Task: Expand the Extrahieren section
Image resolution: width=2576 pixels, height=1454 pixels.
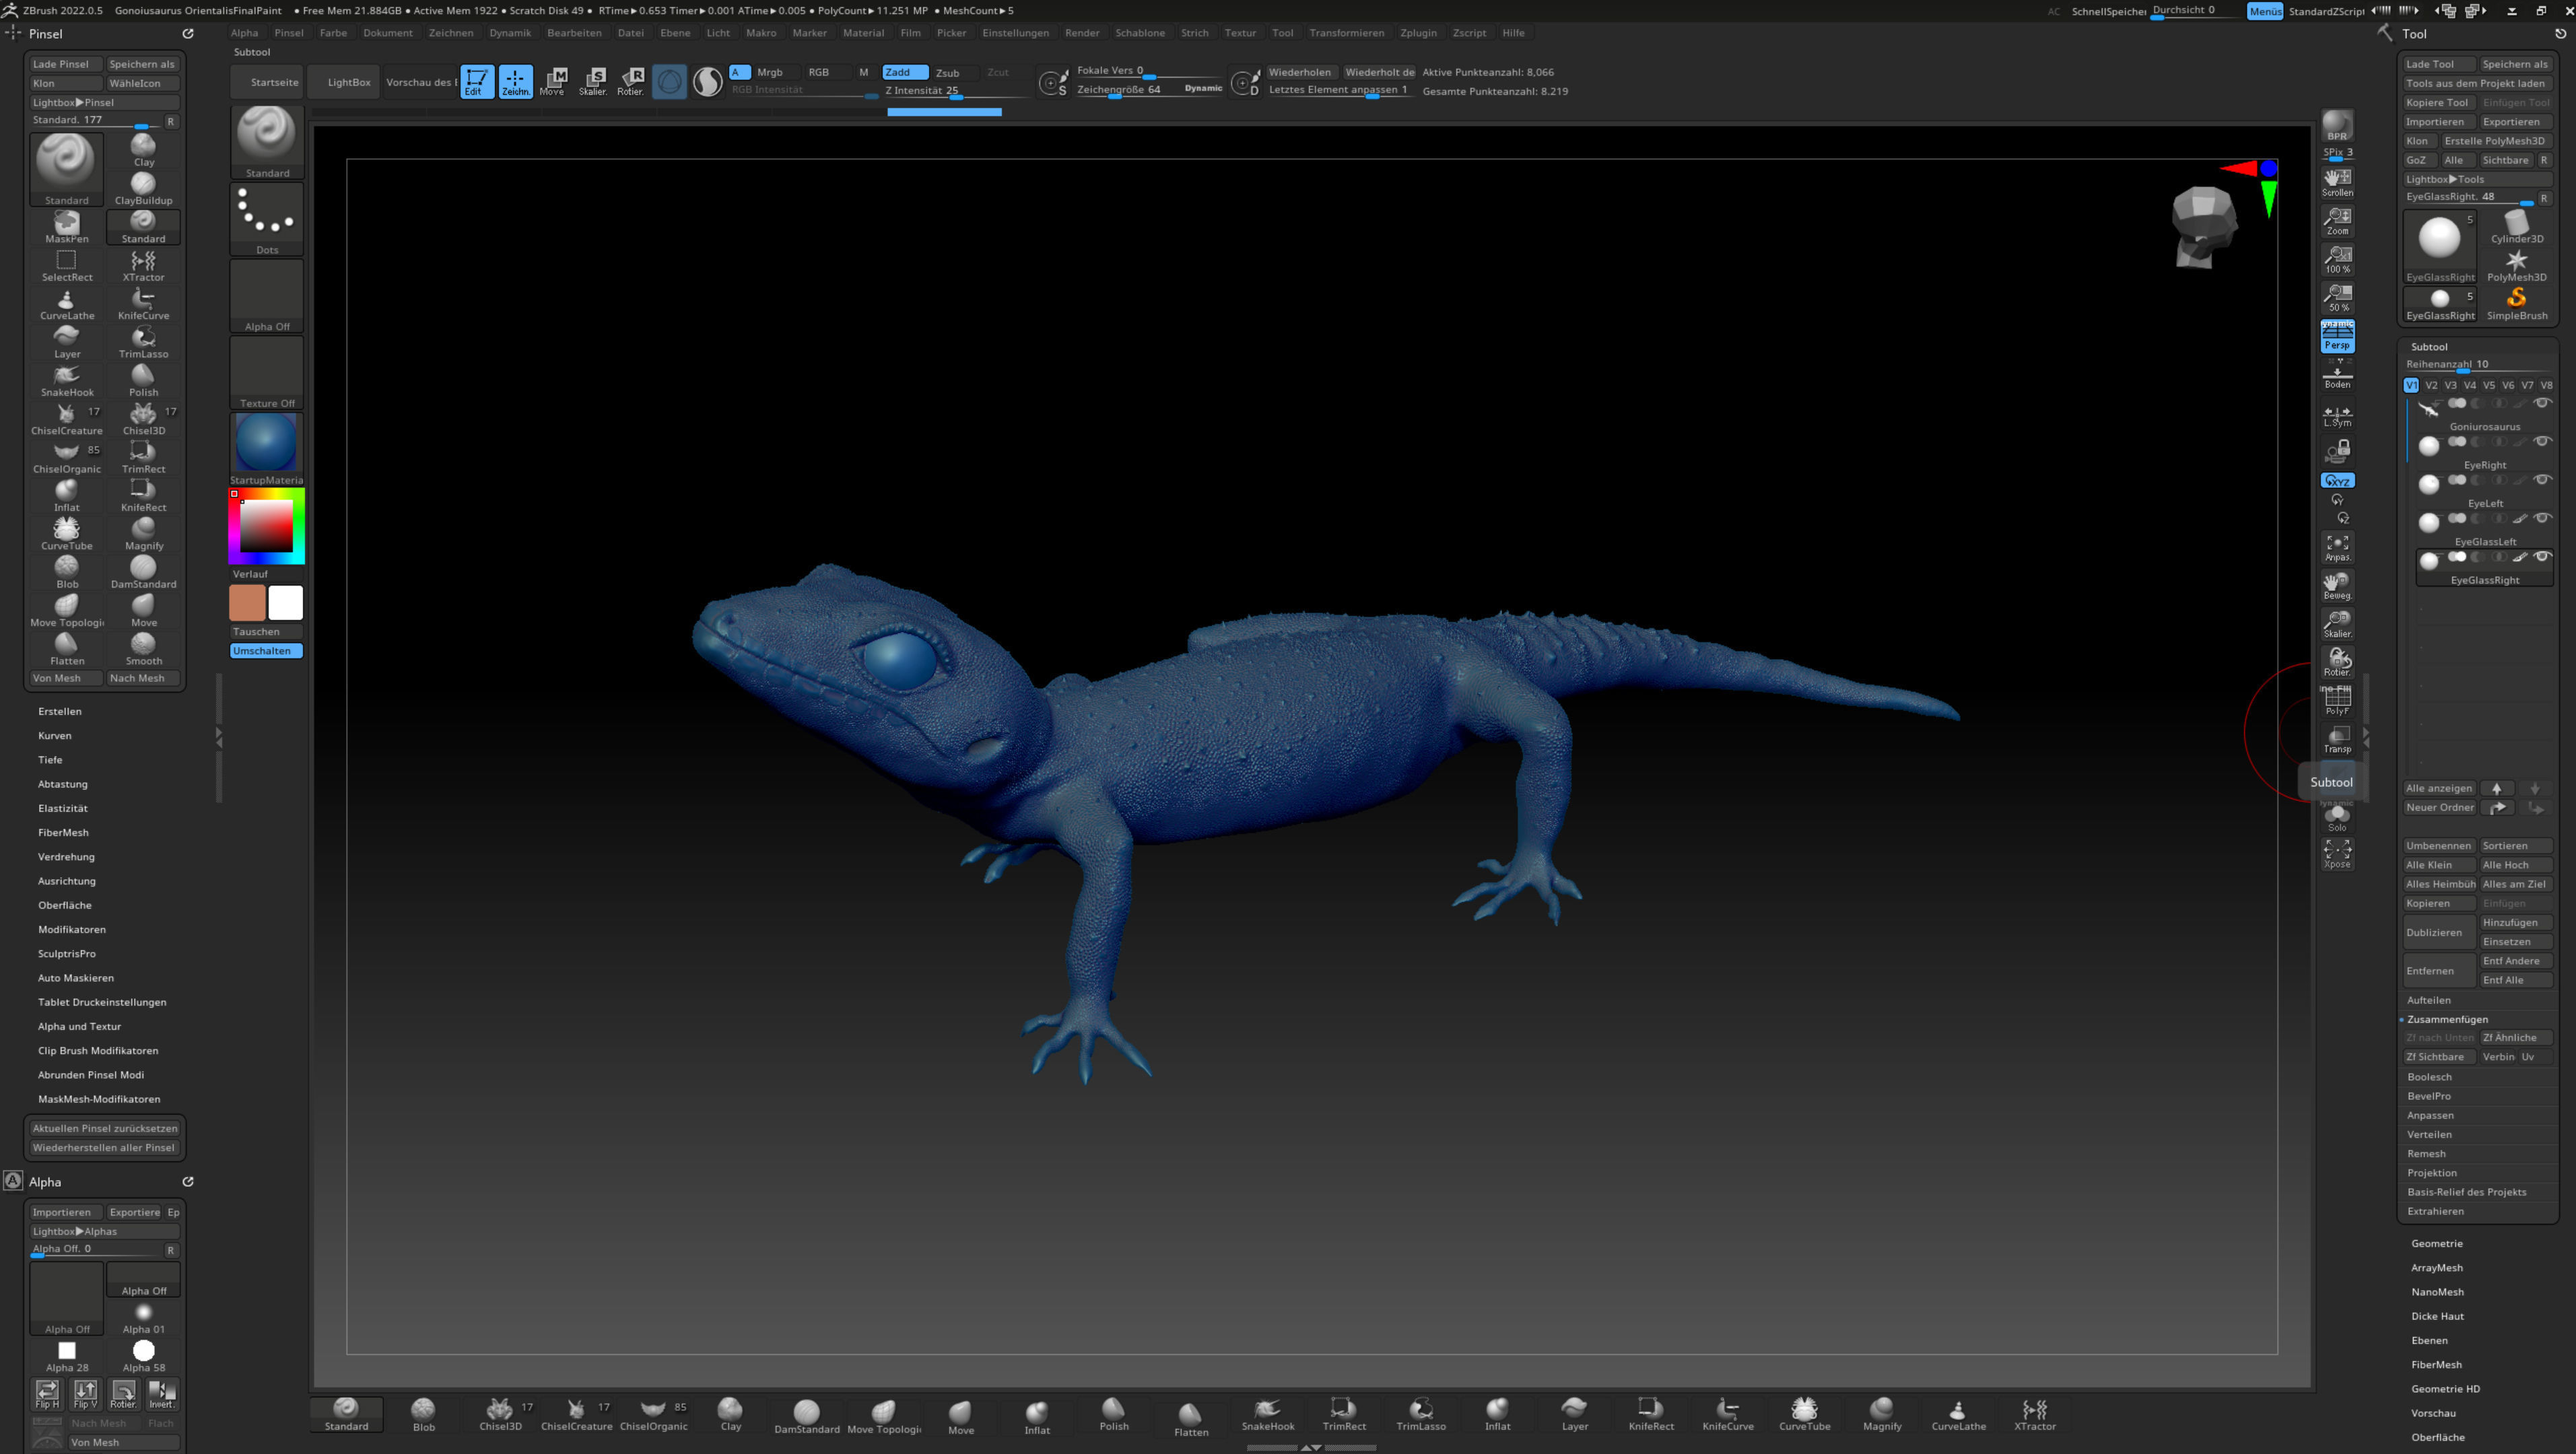Action: (x=2435, y=1211)
